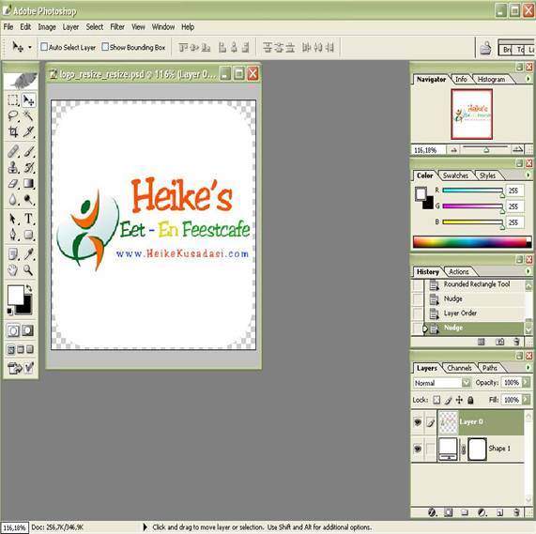Screen dimensions: 536x534
Task: Open status bar info arrow
Action: tap(145, 527)
